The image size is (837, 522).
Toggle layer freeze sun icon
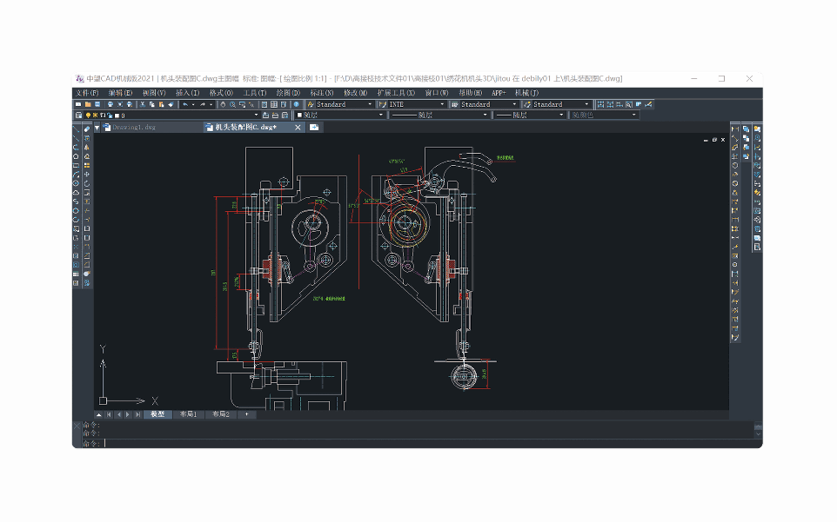96,115
